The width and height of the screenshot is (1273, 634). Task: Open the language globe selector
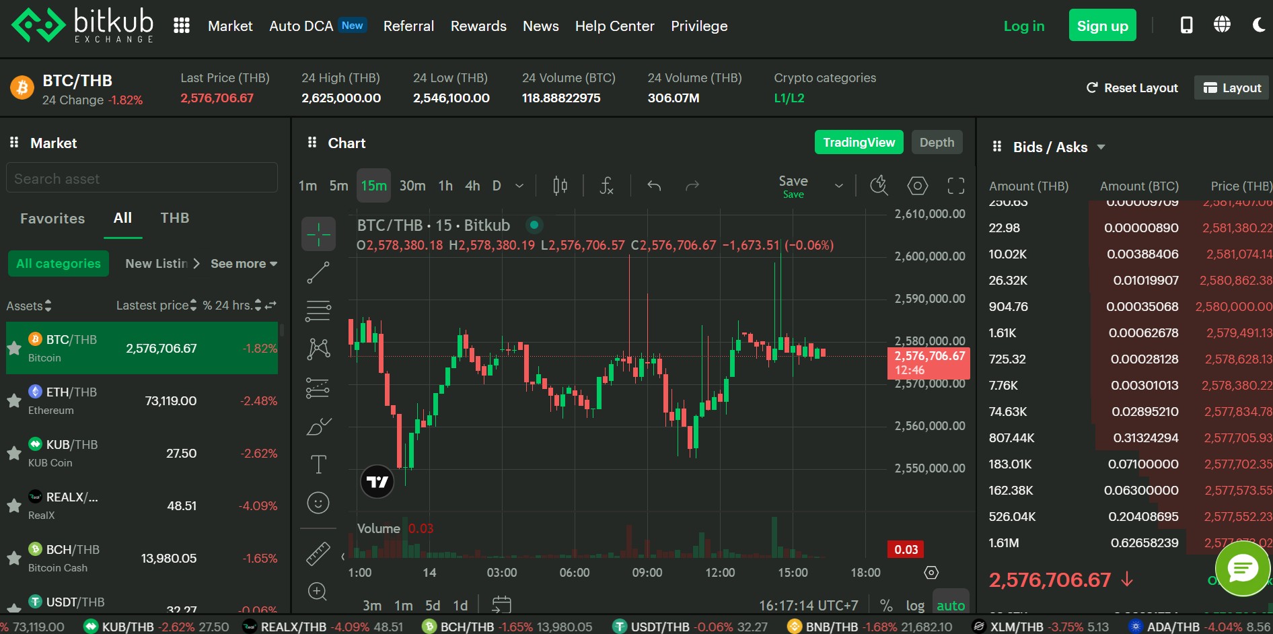pyautogui.click(x=1222, y=25)
